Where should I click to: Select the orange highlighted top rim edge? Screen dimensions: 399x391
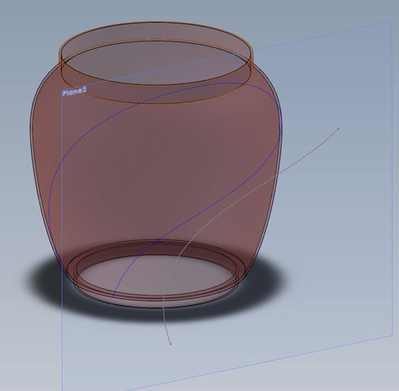coord(156,23)
